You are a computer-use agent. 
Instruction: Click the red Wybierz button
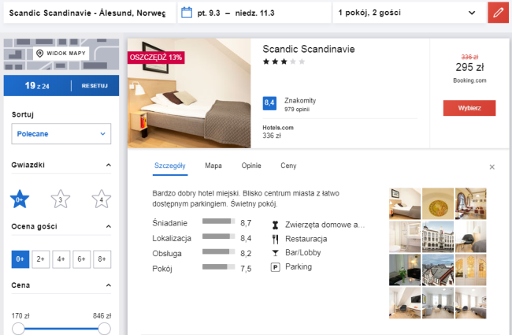coord(469,108)
